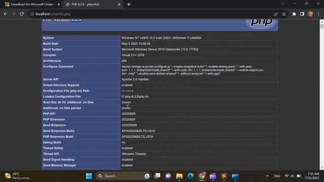Open Task View on the taskbar
The image size is (324, 182).
click(157, 176)
